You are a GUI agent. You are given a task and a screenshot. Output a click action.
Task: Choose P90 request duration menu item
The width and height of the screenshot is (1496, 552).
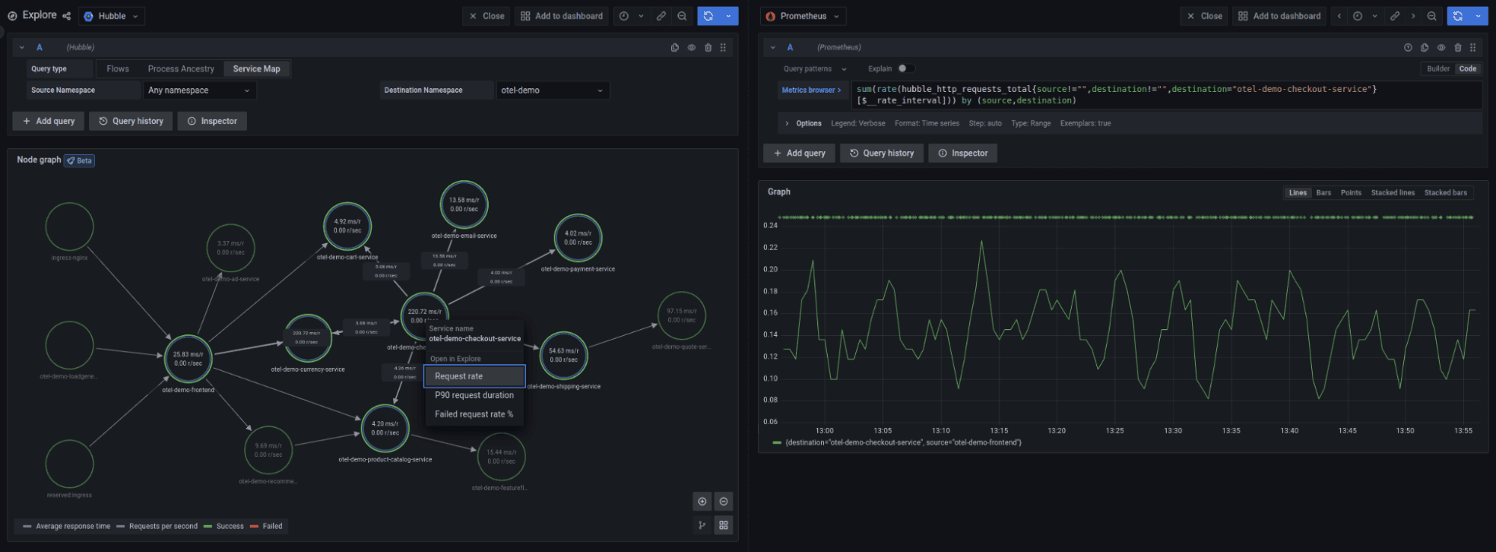pos(474,395)
